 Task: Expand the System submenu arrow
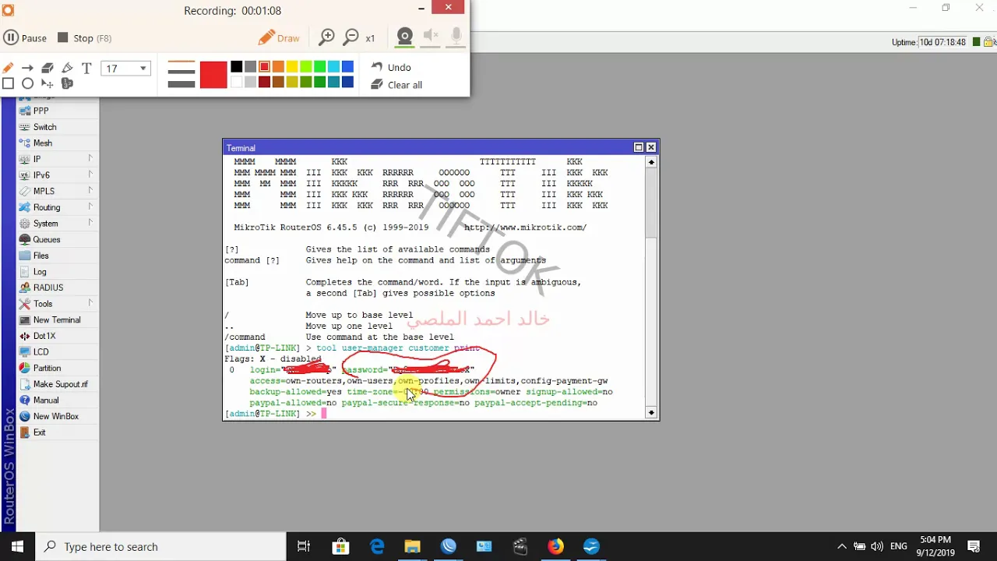click(x=90, y=223)
